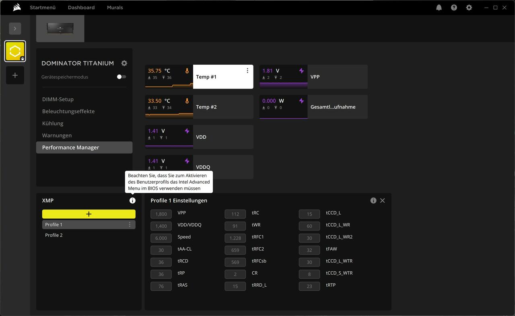Click info icon in Profile 1 Einstellungen
The height and width of the screenshot is (316, 515).
373,201
